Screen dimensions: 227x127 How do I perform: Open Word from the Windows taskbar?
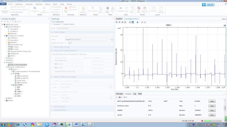76,124
